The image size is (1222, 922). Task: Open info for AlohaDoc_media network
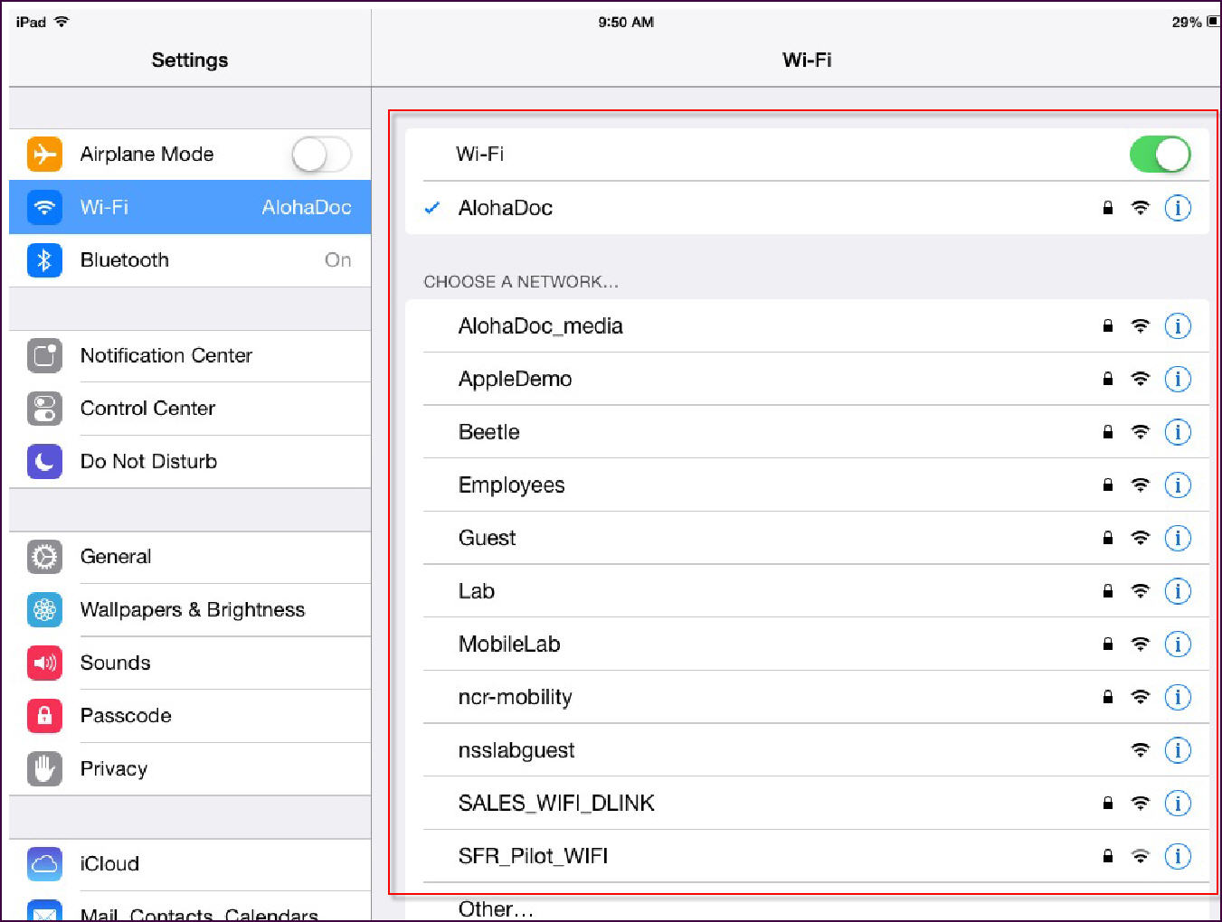click(x=1178, y=325)
